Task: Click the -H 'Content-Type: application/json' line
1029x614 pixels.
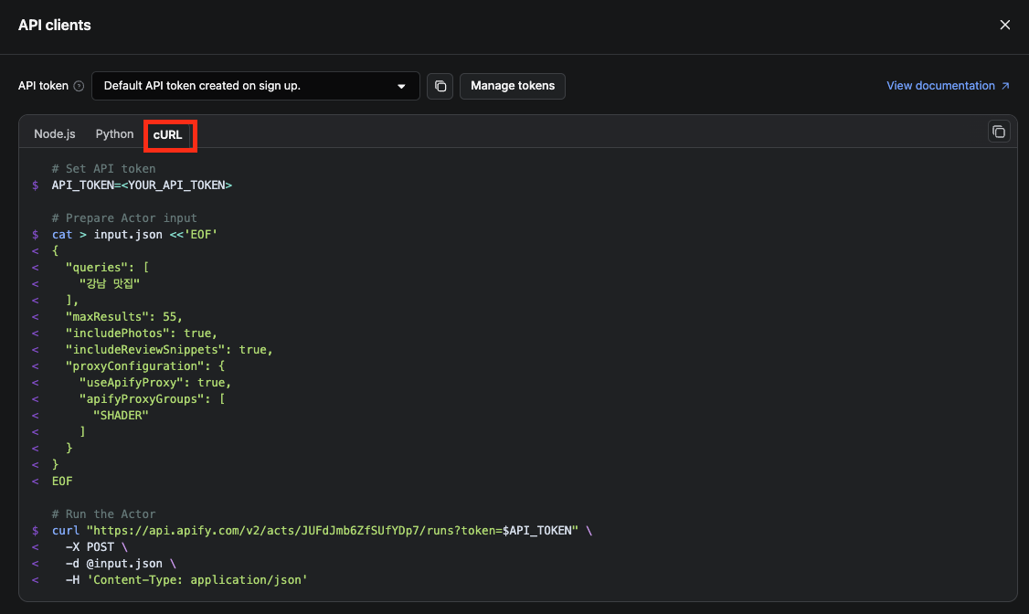Action: coord(186,579)
